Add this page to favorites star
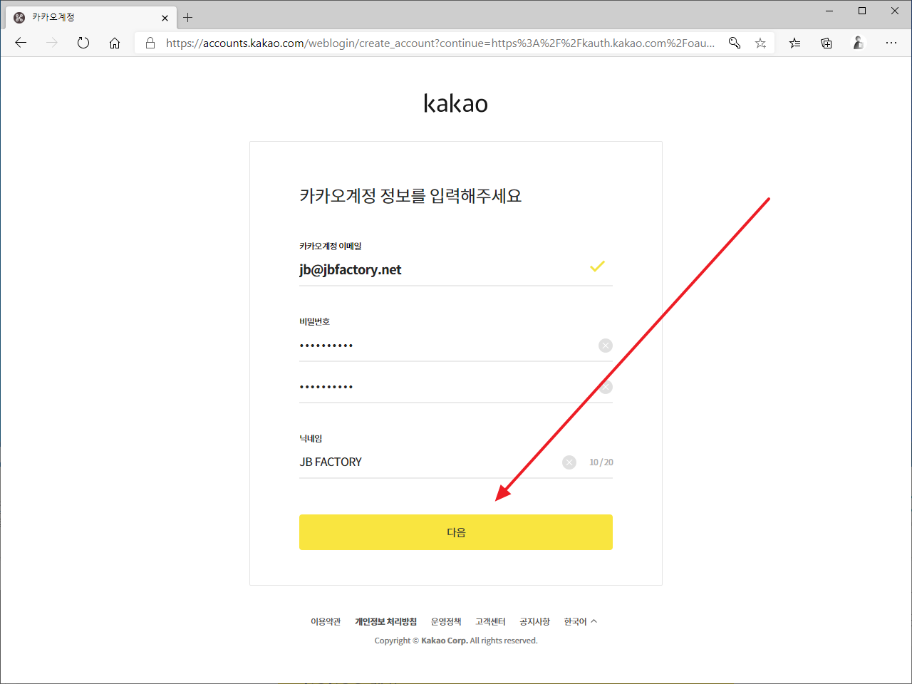Image resolution: width=912 pixels, height=684 pixels. (x=761, y=43)
